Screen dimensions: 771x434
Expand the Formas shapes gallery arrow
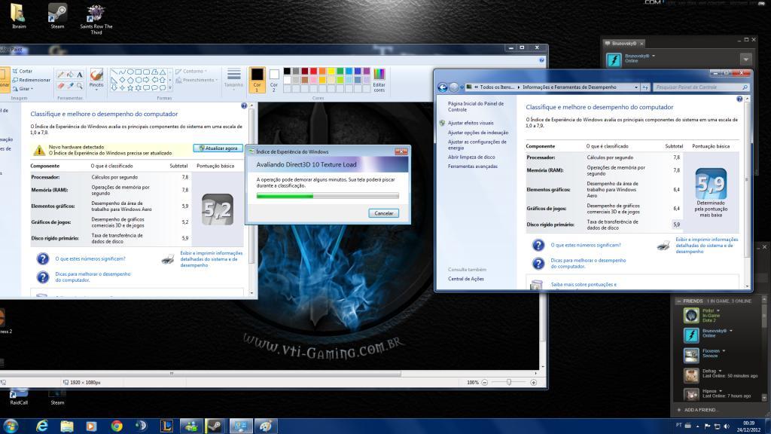(x=170, y=87)
